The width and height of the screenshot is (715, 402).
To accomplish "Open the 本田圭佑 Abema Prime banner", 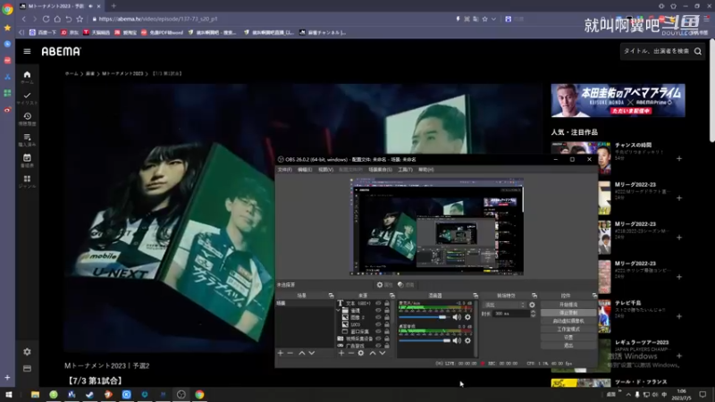I will pyautogui.click(x=618, y=100).
